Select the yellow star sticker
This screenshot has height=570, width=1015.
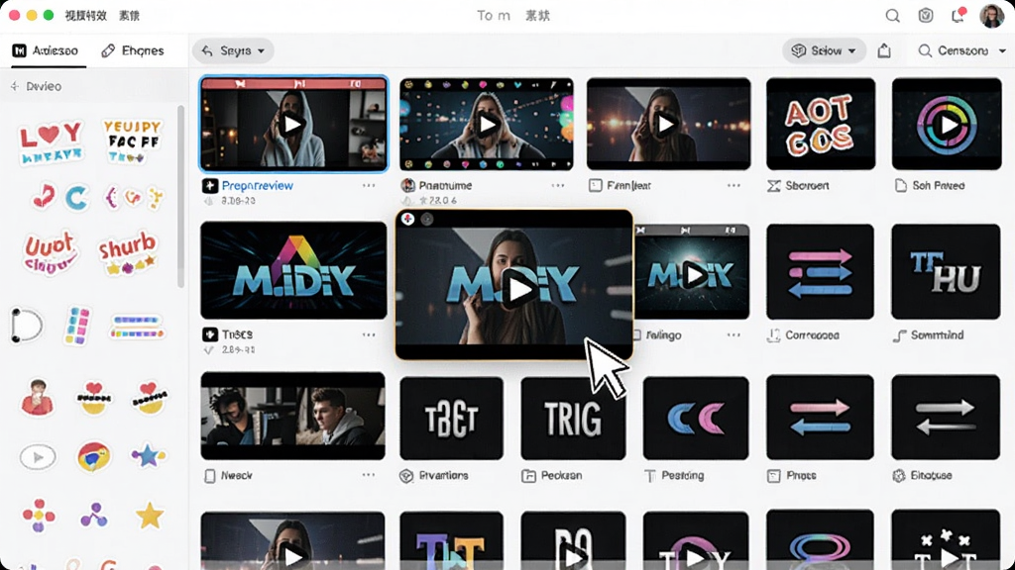pyautogui.click(x=150, y=516)
